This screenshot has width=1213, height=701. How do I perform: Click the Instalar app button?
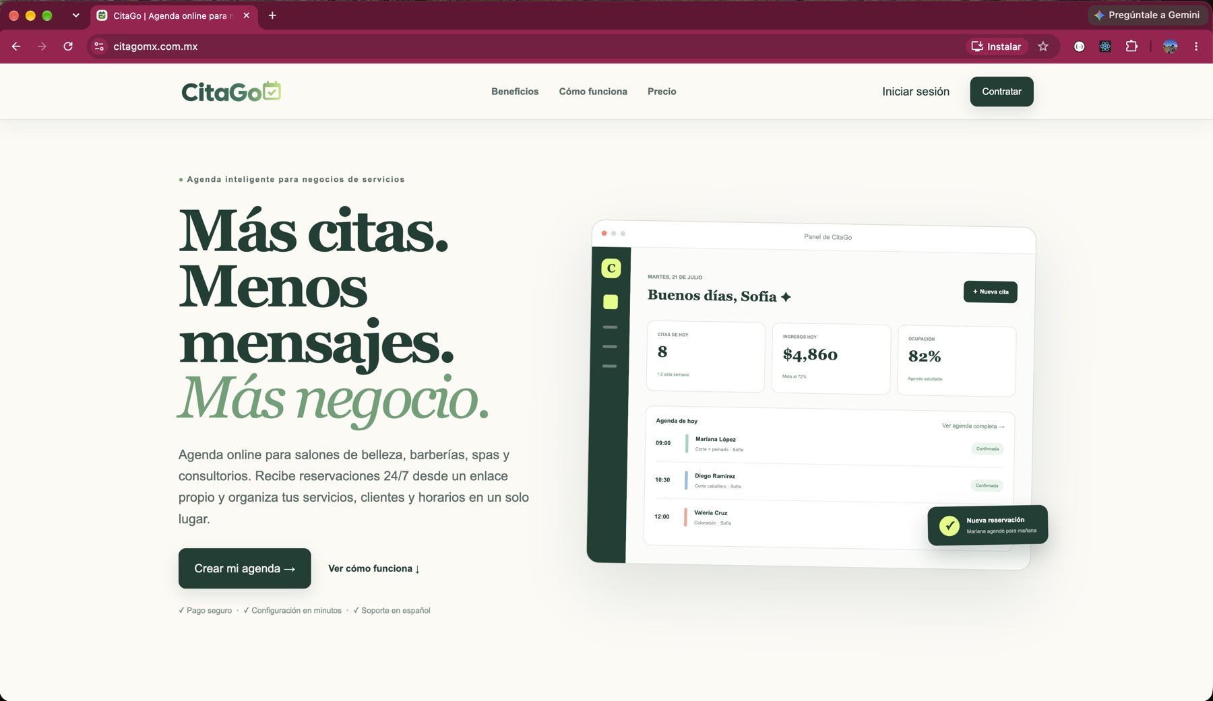(996, 46)
